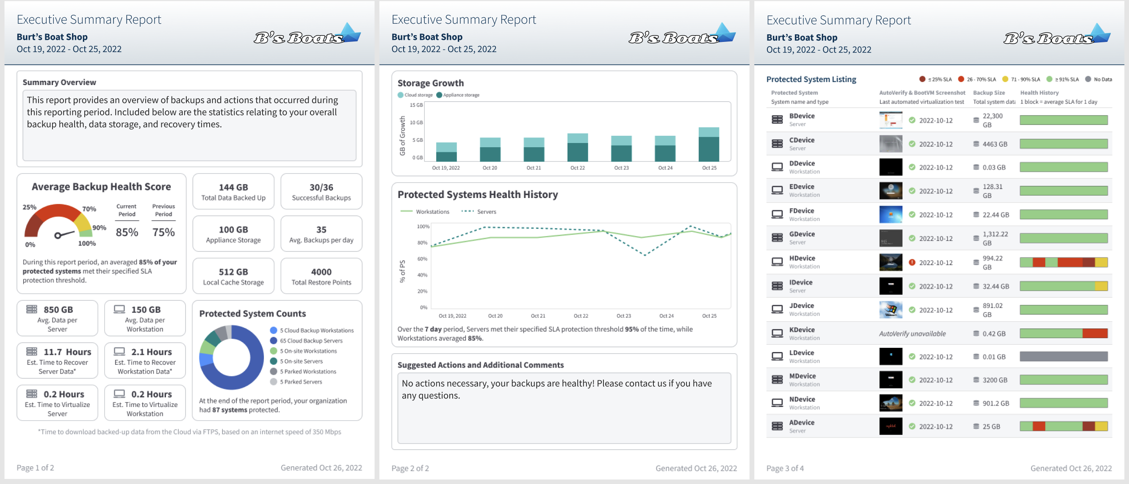Click the 30/36 Successful Backups tile
The height and width of the screenshot is (484, 1129).
[321, 192]
